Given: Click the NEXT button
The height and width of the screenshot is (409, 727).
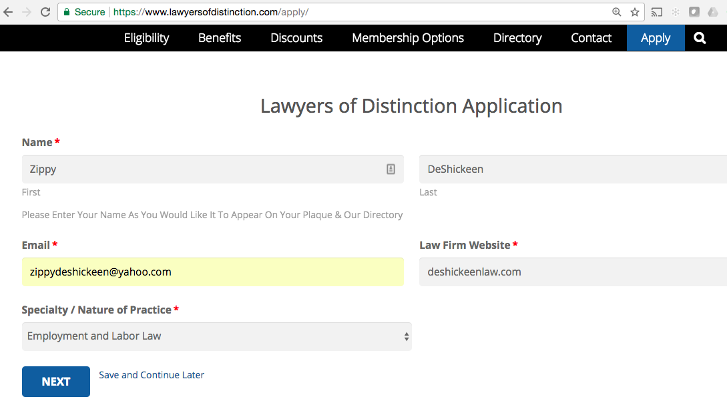Looking at the screenshot, I should 56,382.
